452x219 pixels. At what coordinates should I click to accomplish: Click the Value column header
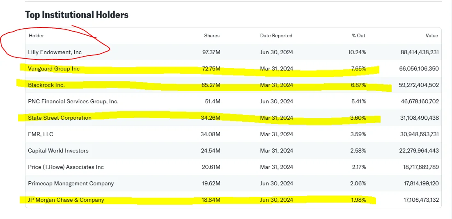click(432, 36)
